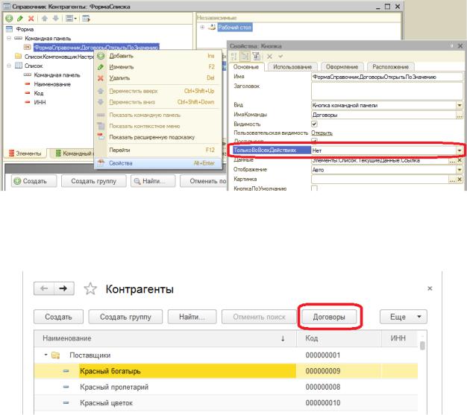Click the cancel X icon in Properties toolbar
Image resolution: width=467 pixels, height=415 pixels.
click(269, 56)
